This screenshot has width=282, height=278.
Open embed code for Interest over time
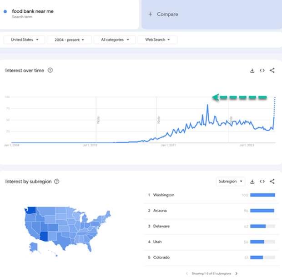[x=262, y=71]
